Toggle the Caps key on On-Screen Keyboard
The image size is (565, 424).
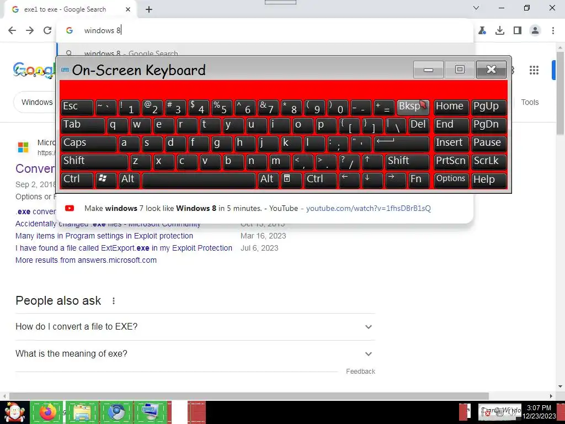coord(88,144)
